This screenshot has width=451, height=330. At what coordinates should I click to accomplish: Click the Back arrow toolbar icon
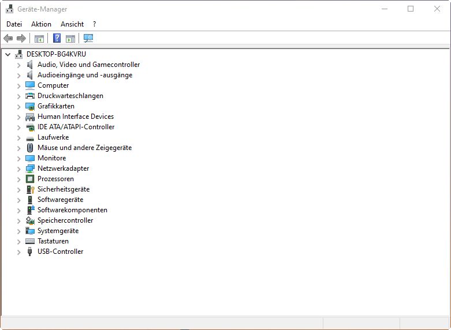(8, 38)
